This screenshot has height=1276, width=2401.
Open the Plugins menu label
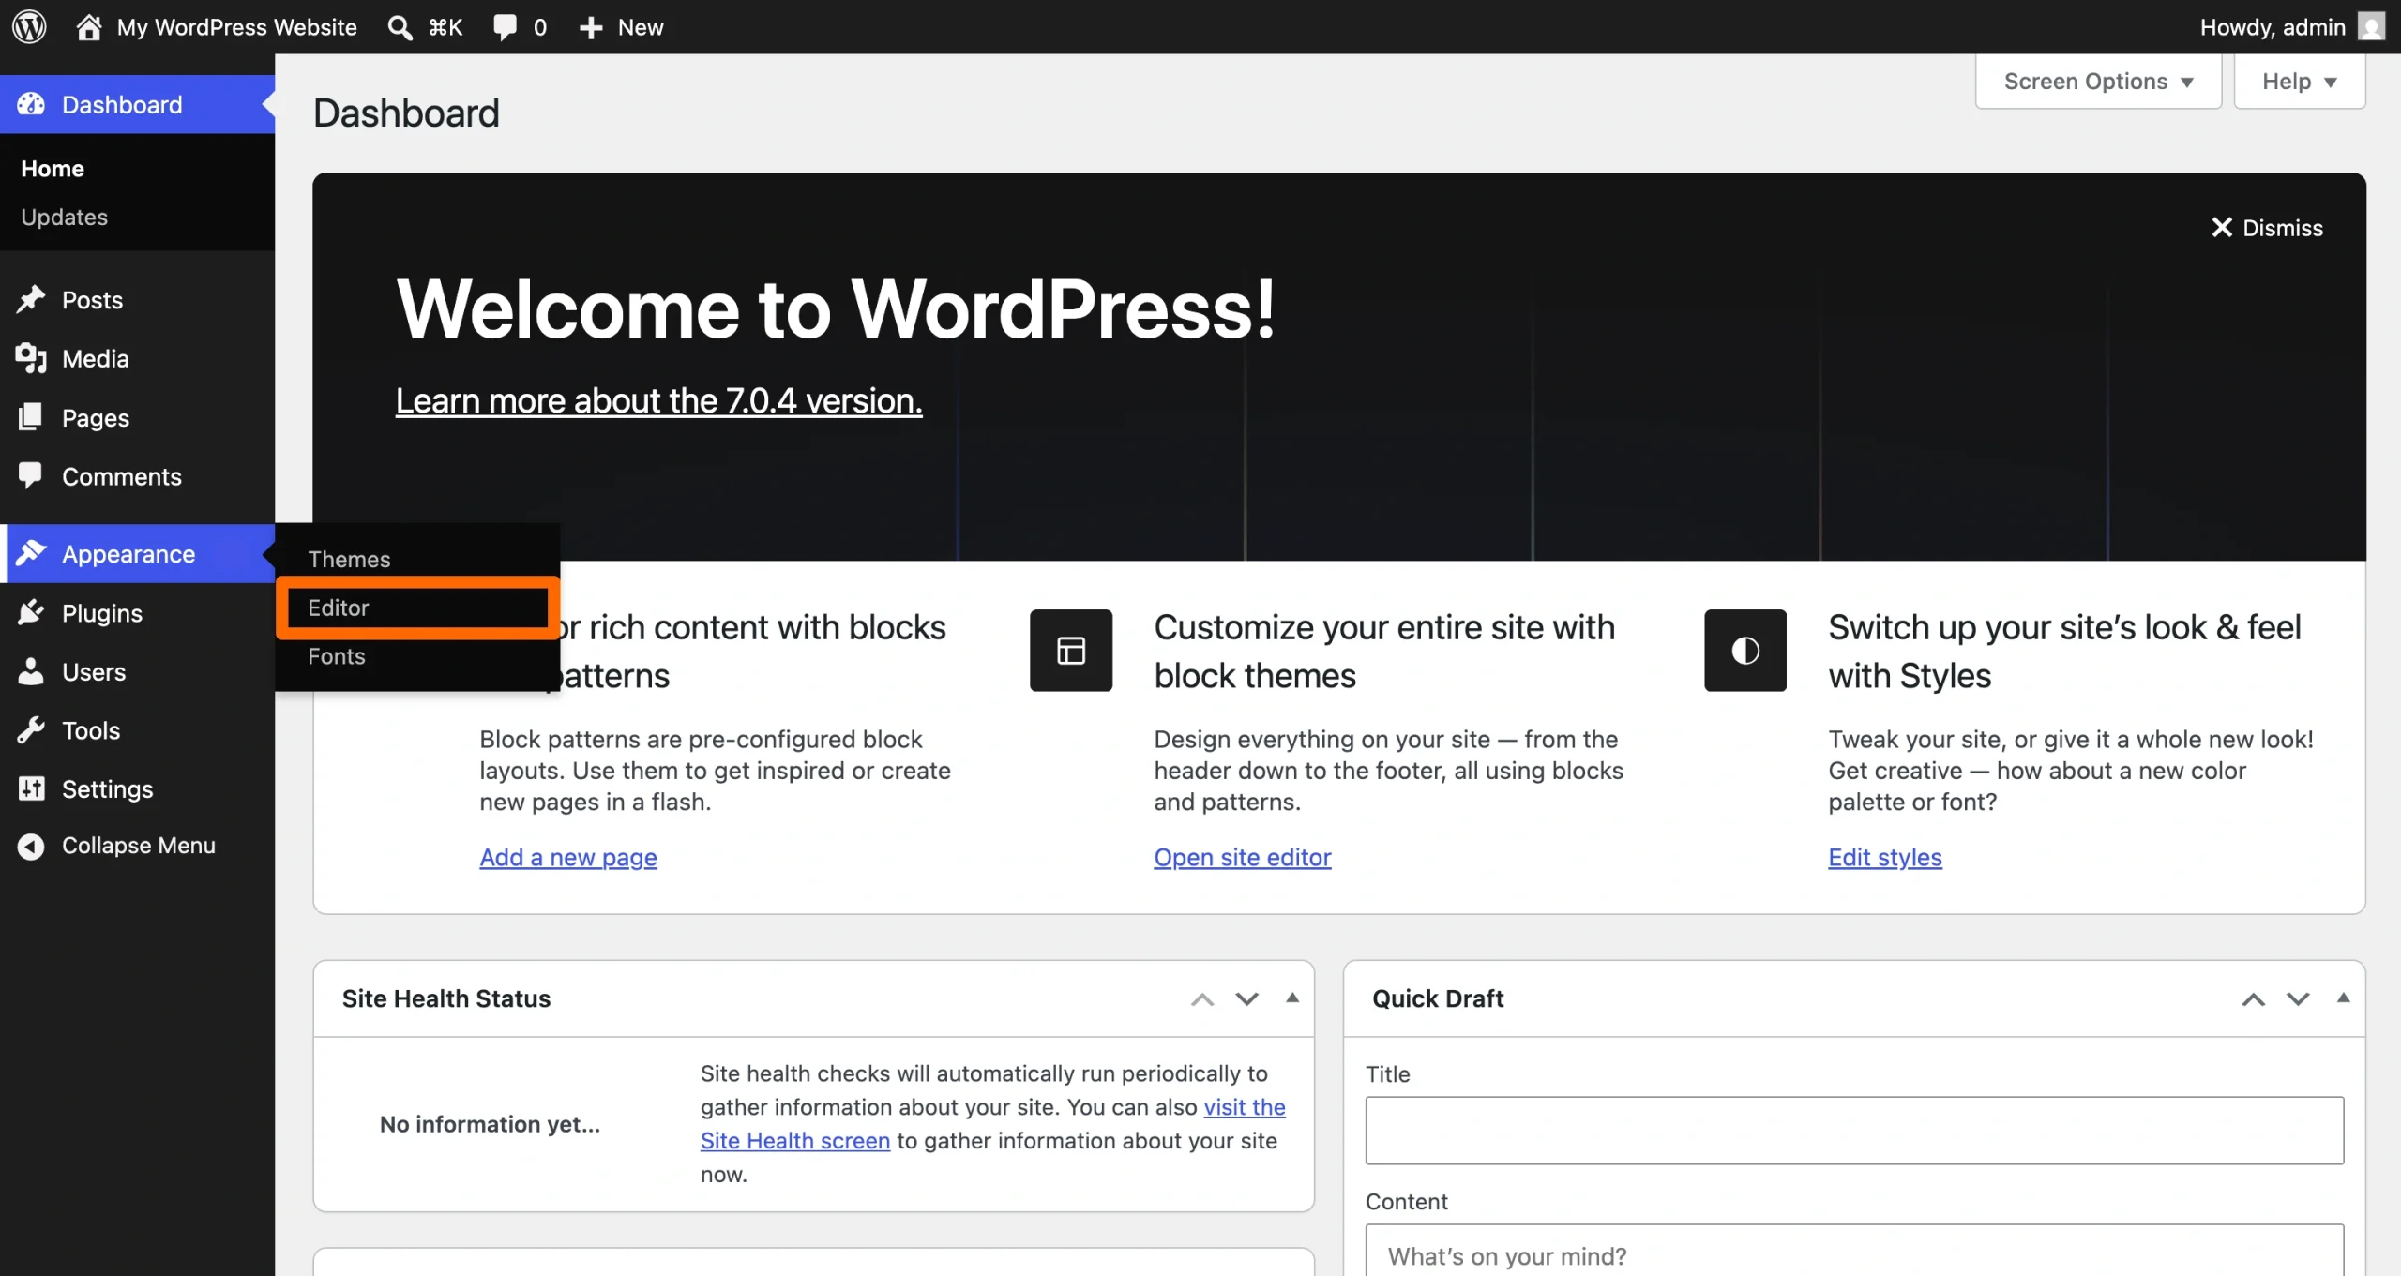tap(102, 612)
